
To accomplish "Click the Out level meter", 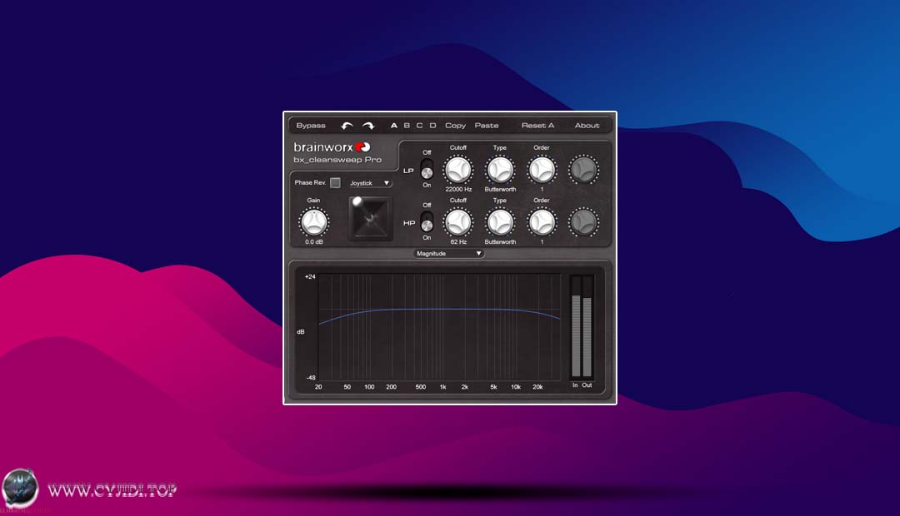I will [x=587, y=327].
